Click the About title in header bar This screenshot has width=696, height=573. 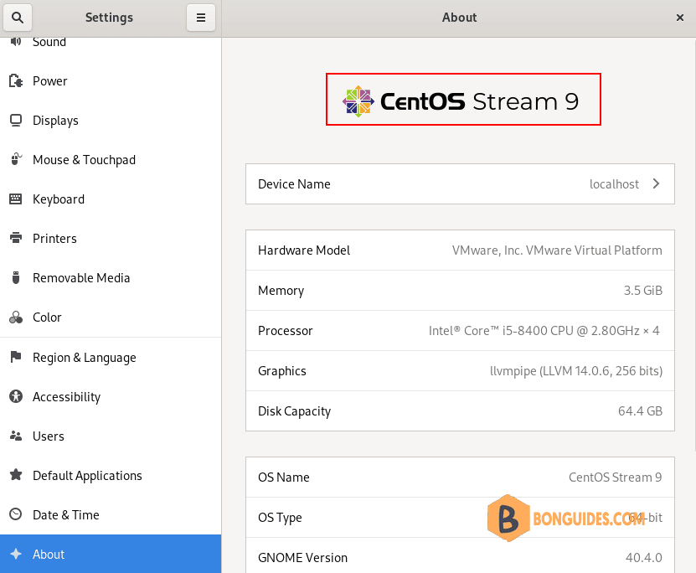[460, 18]
